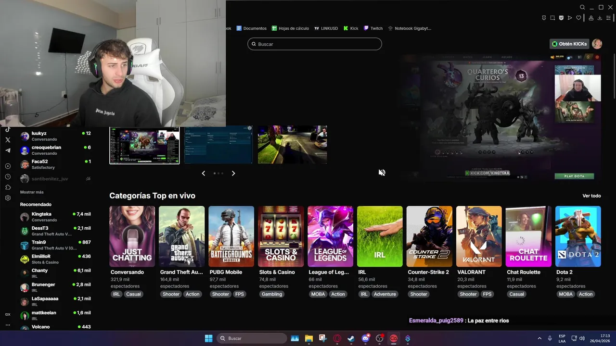This screenshot has height=346, width=616.
Task: Expand followed list with Mostrar más
Action: coord(32,192)
